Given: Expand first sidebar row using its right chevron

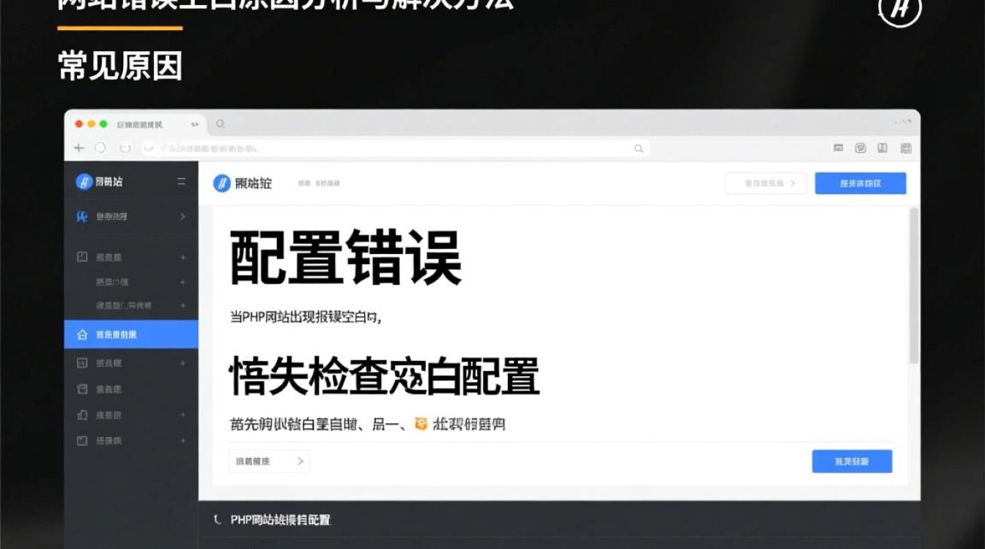Looking at the screenshot, I should 182,217.
